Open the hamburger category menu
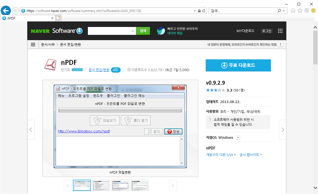318x194 pixels. point(33,45)
